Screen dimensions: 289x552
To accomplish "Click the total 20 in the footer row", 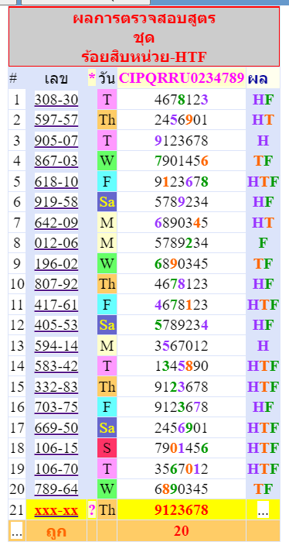I will pyautogui.click(x=182, y=531).
